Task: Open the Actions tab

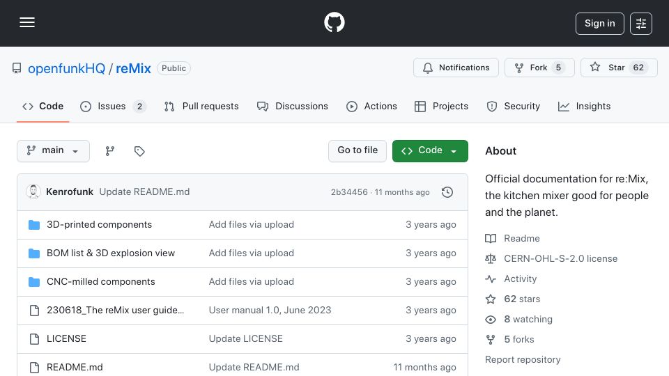Action: coord(371,106)
